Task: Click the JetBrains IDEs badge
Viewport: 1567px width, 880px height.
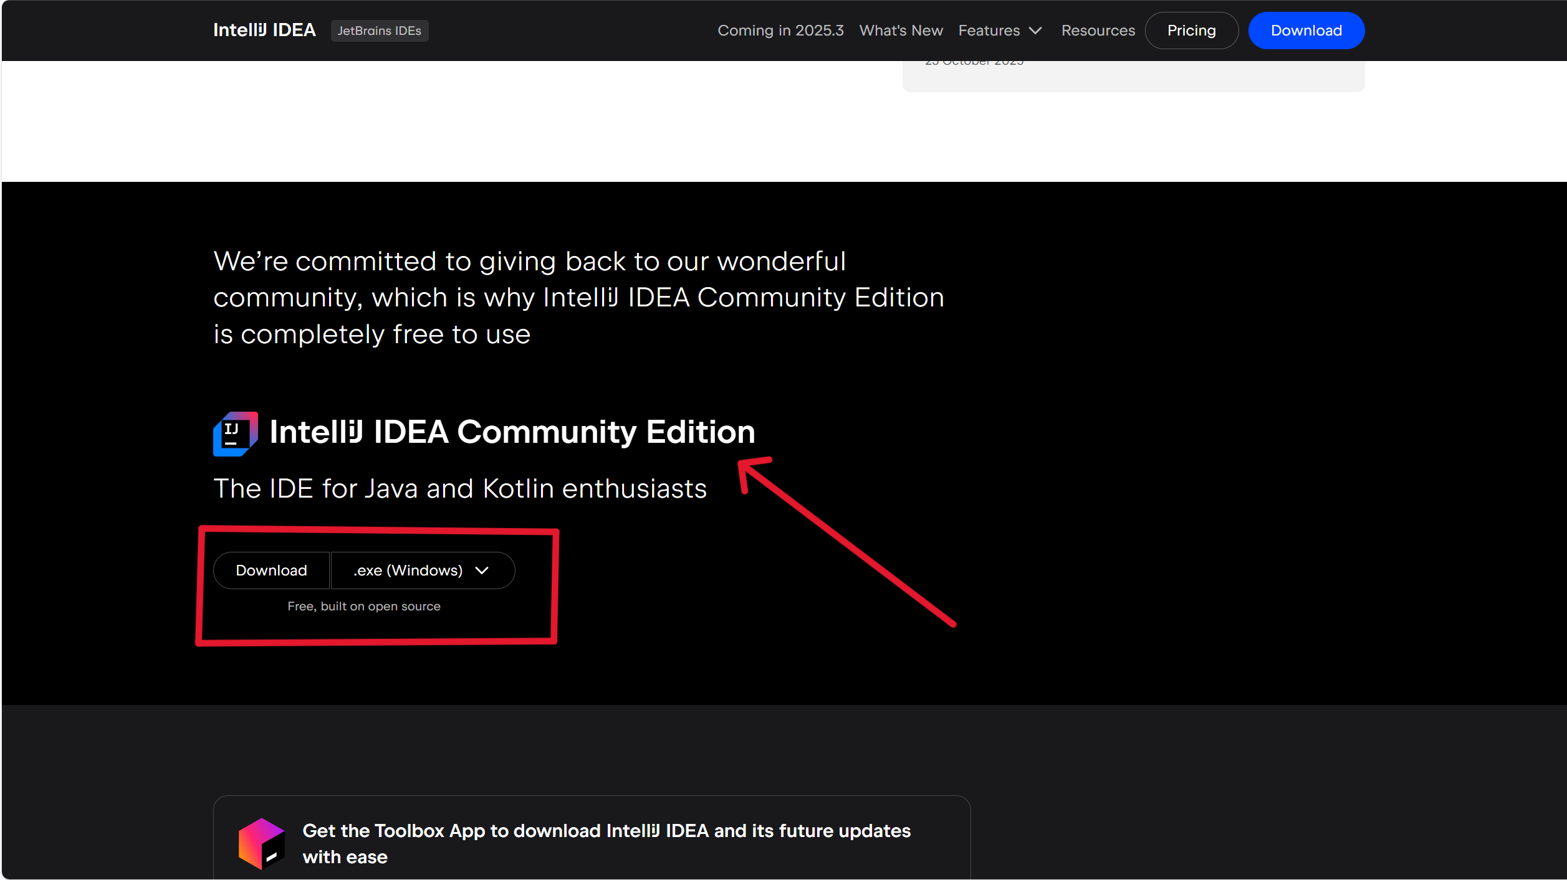Action: tap(379, 31)
